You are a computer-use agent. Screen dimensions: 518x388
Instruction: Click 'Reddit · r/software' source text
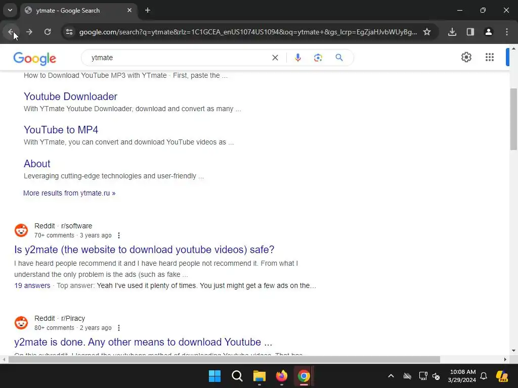click(63, 226)
